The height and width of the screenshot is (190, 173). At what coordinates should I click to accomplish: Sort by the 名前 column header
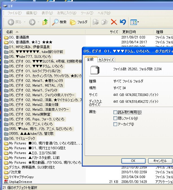coord(44,32)
